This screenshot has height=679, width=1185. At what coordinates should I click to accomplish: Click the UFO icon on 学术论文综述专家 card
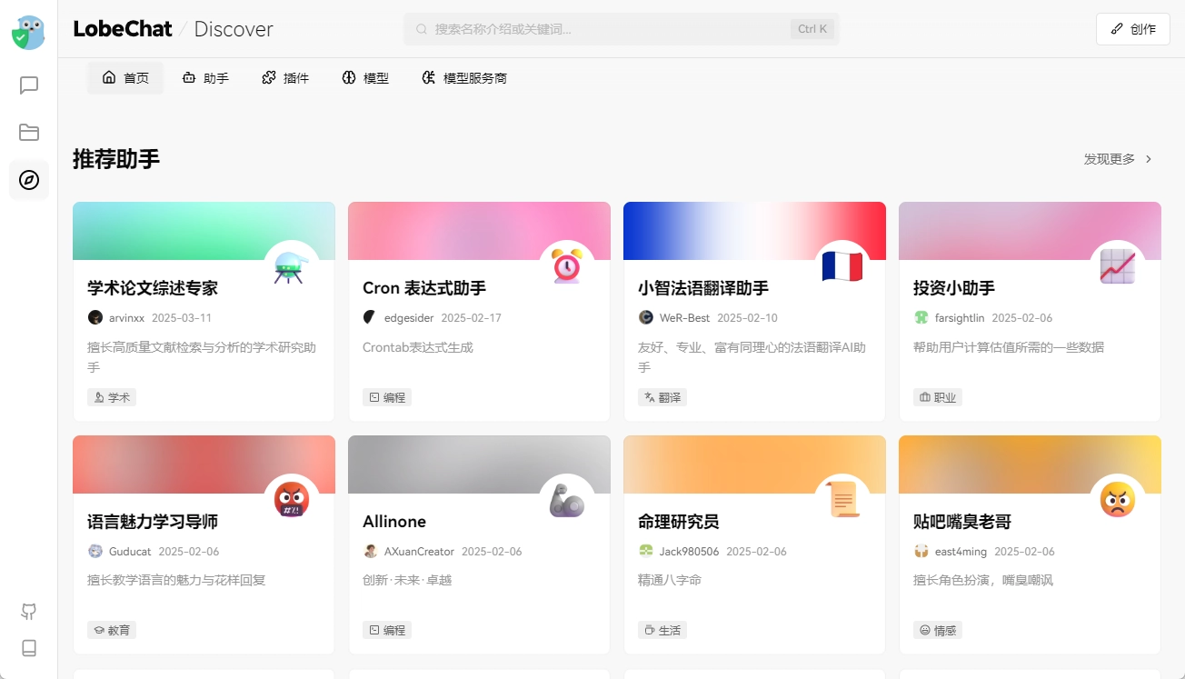pos(291,266)
